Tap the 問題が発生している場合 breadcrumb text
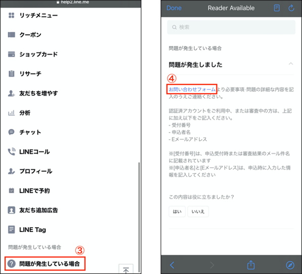 (195, 48)
